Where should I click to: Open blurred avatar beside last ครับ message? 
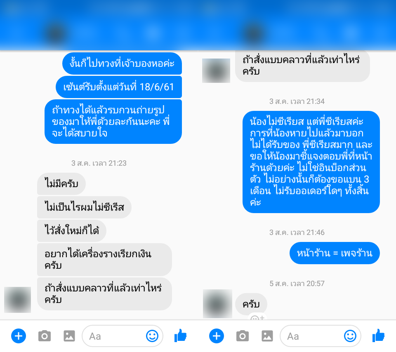(x=217, y=303)
